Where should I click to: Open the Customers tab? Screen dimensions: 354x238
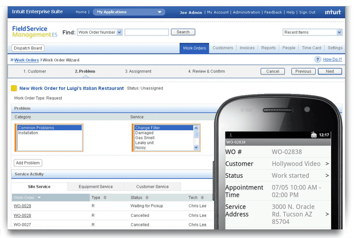(223, 48)
